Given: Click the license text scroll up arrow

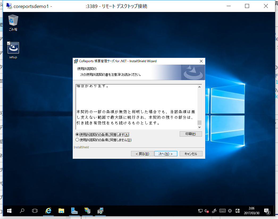Looking at the screenshot, I should 199,87.
